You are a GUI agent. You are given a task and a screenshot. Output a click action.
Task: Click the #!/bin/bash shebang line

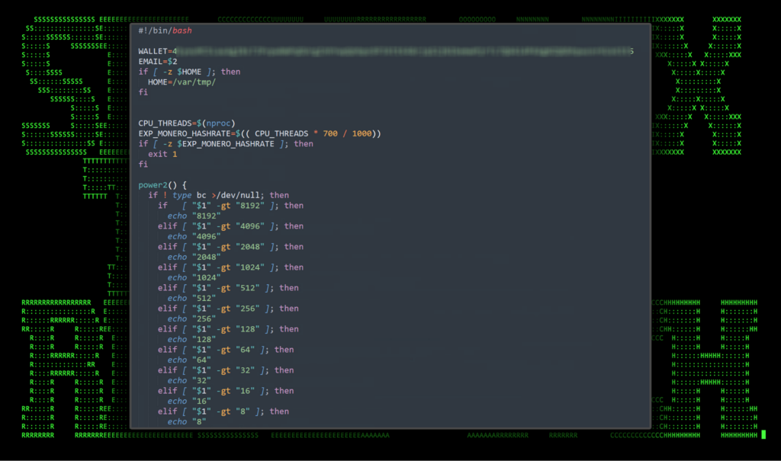pos(166,30)
